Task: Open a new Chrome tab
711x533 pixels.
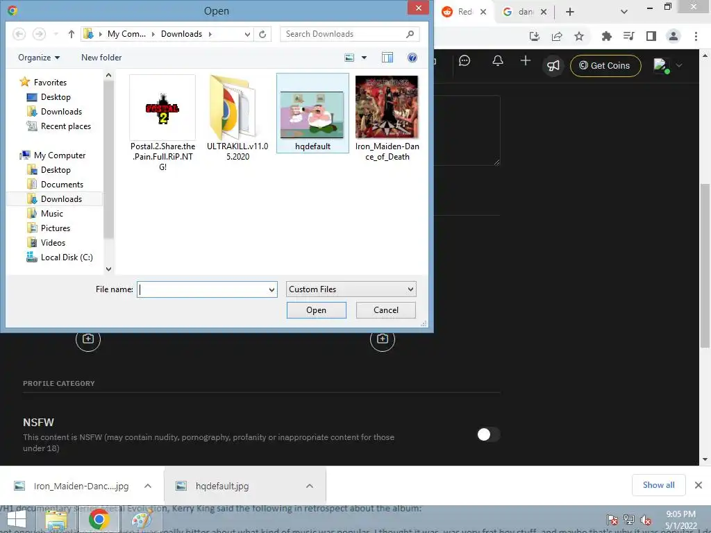Action: [570, 12]
